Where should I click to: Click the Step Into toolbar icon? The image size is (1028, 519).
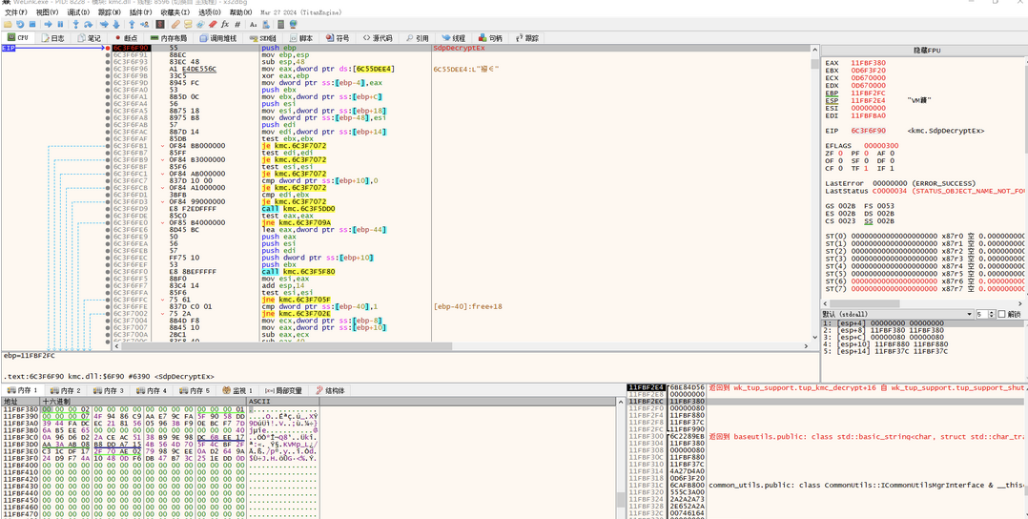76,24
